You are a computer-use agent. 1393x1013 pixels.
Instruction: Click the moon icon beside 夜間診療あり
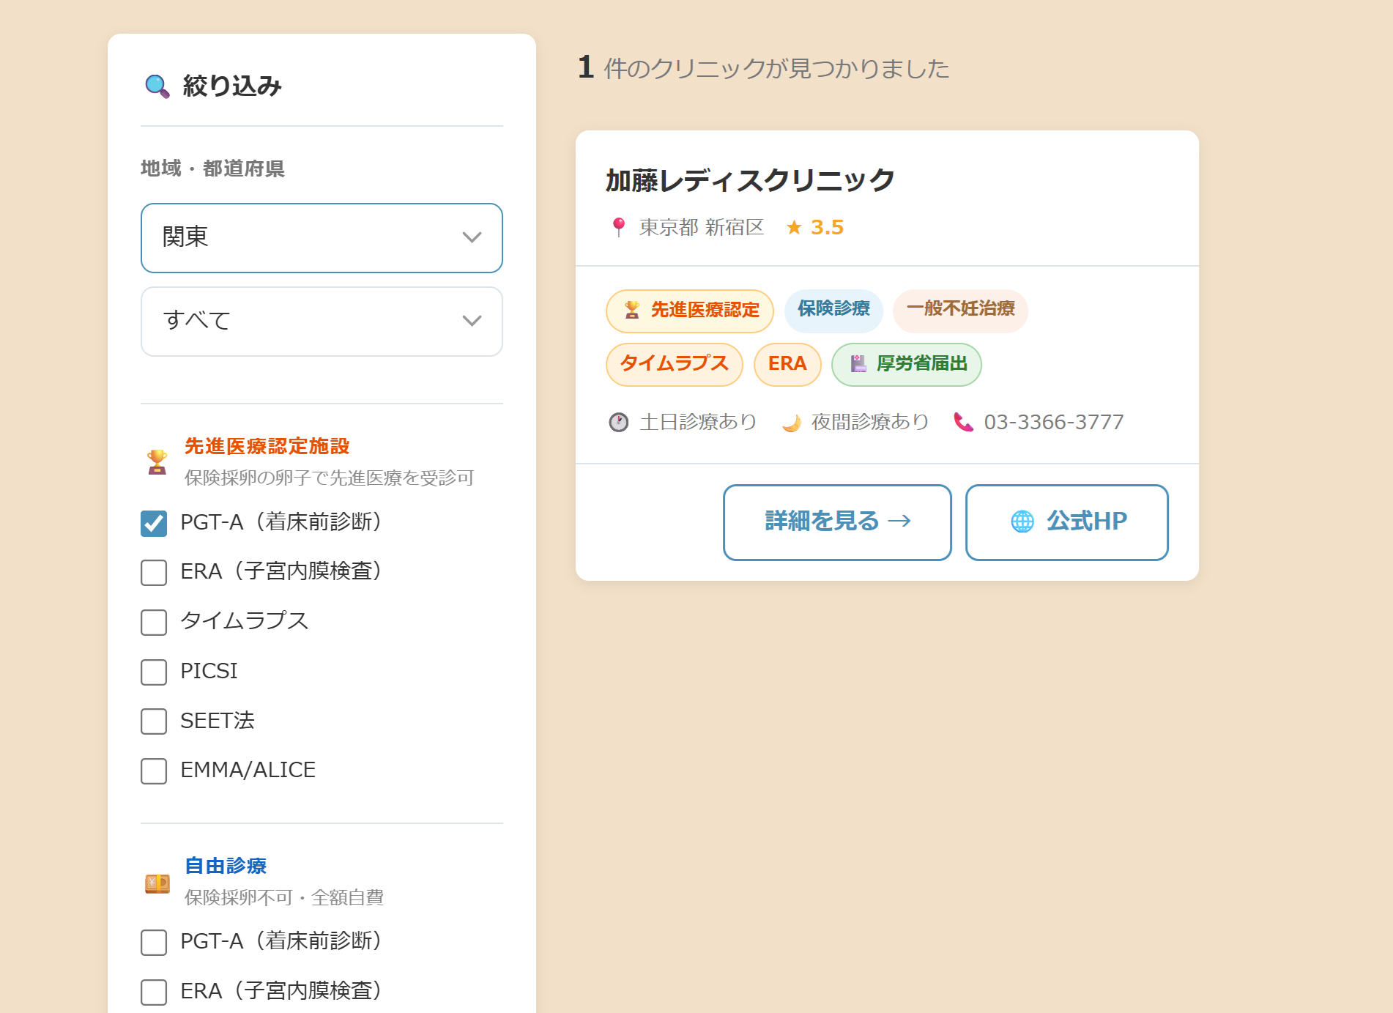(792, 423)
